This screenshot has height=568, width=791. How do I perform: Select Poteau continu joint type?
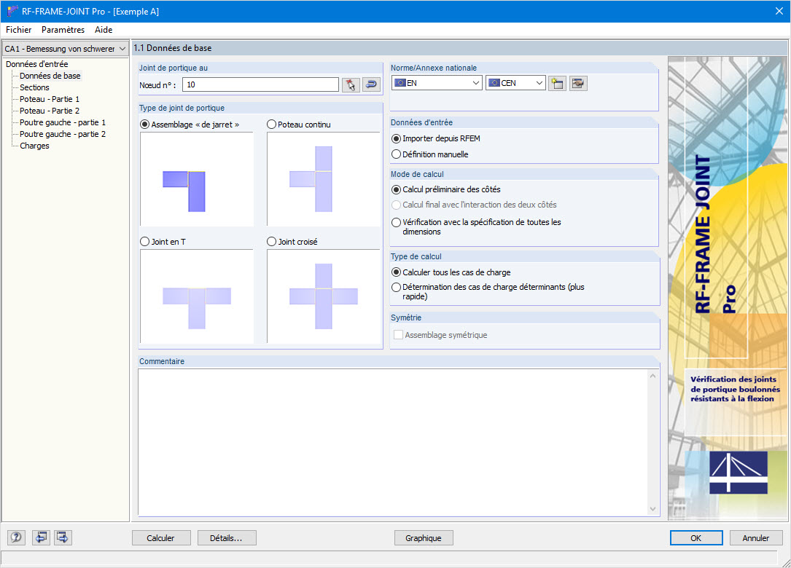[299, 125]
